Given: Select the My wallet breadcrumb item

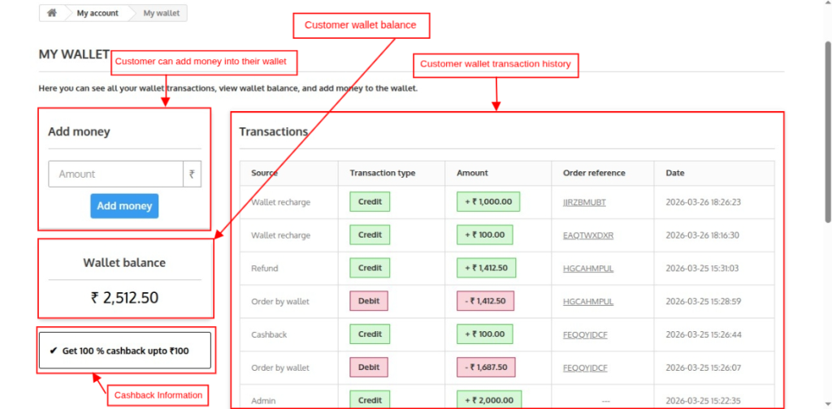Looking at the screenshot, I should [161, 13].
